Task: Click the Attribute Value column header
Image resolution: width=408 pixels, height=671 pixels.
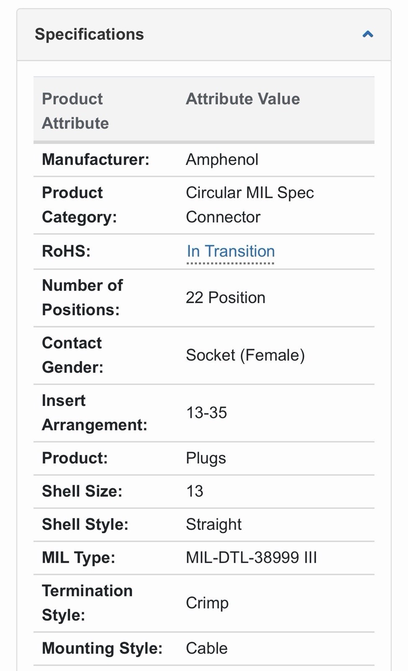Action: click(x=243, y=99)
